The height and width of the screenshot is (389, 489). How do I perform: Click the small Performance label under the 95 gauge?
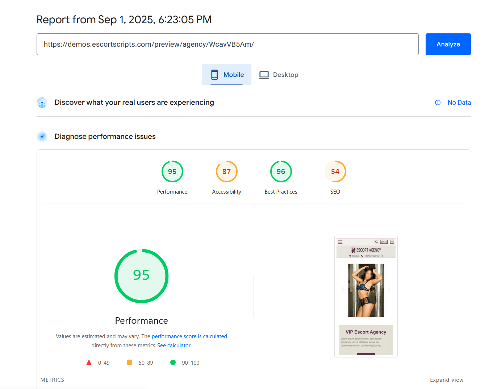point(172,192)
